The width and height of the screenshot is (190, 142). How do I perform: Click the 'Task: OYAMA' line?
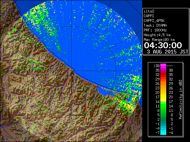[155, 25]
